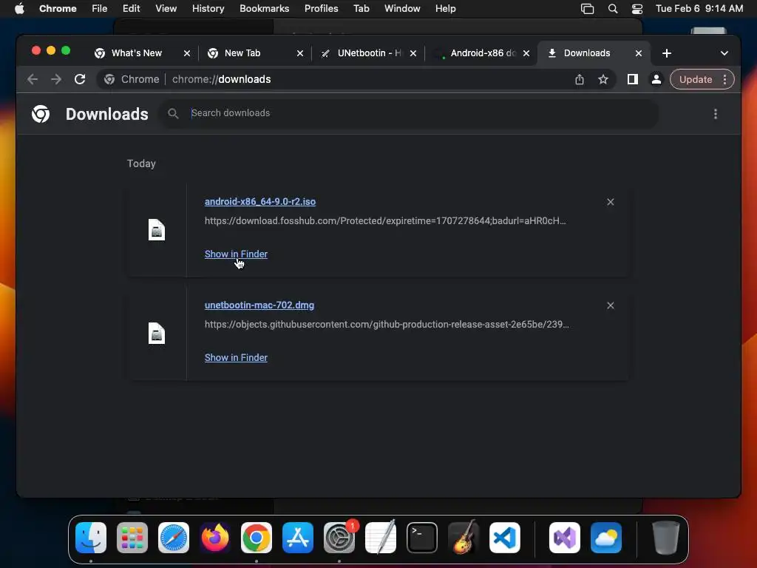Screen dimensions: 757x568
Task: Click the share icon in the address bar
Action: click(580, 79)
